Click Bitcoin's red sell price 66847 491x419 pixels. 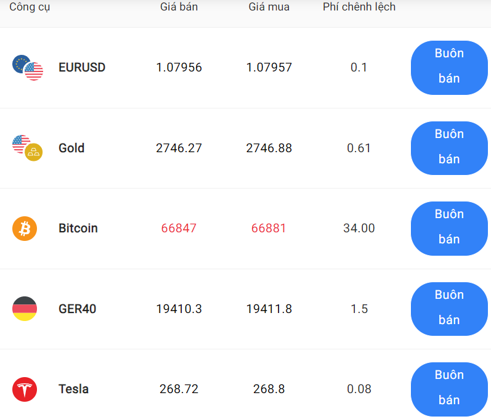pos(179,228)
